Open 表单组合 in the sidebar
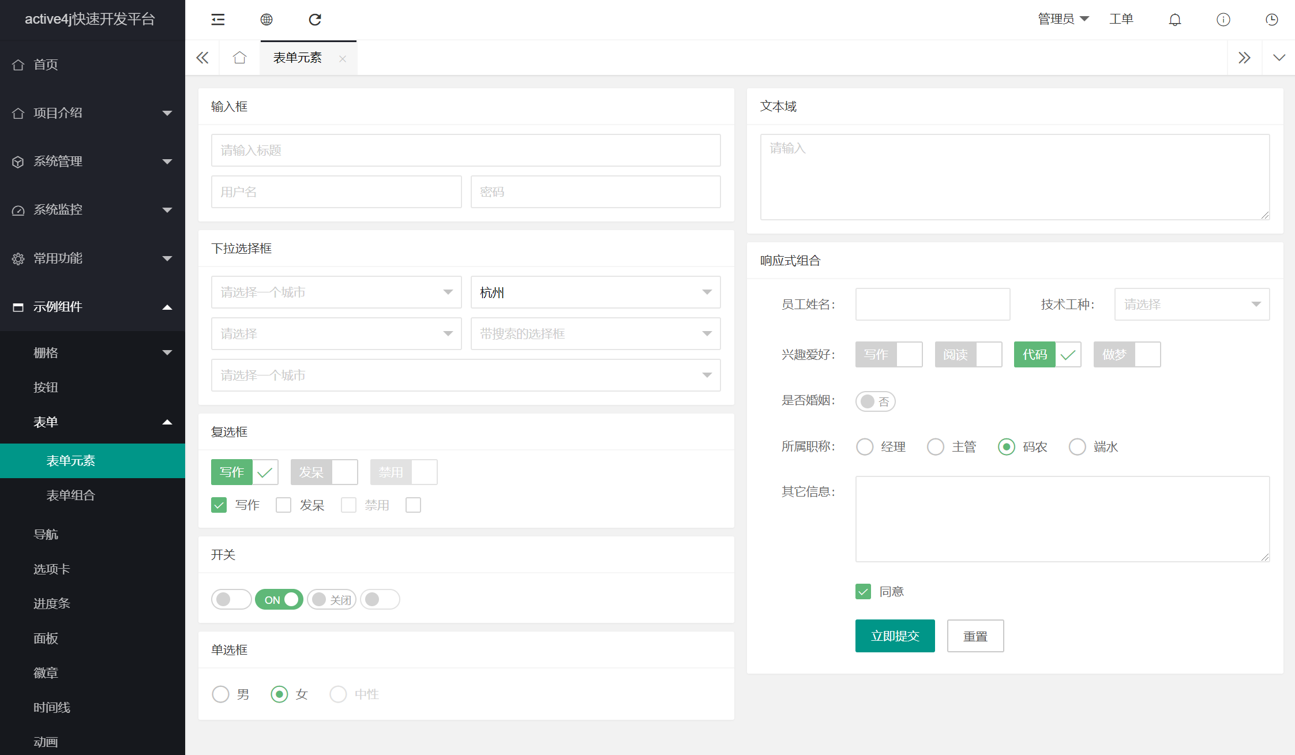1295x755 pixels. [92, 495]
